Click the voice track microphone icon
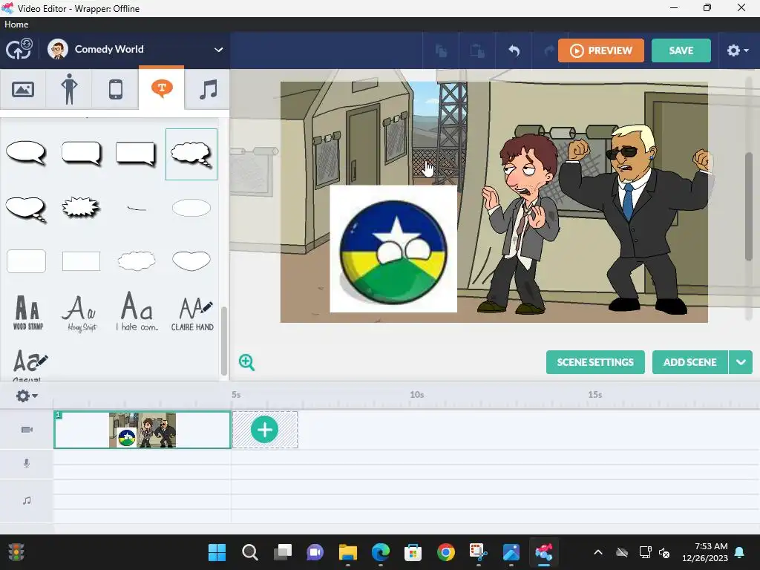Image resolution: width=760 pixels, height=570 pixels. click(x=27, y=464)
